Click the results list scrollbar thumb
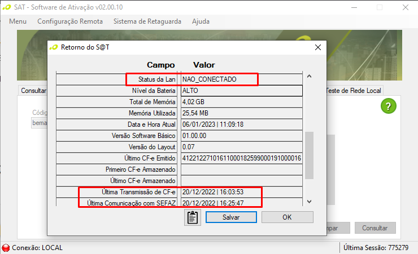The height and width of the screenshot is (254, 418). [x=309, y=155]
